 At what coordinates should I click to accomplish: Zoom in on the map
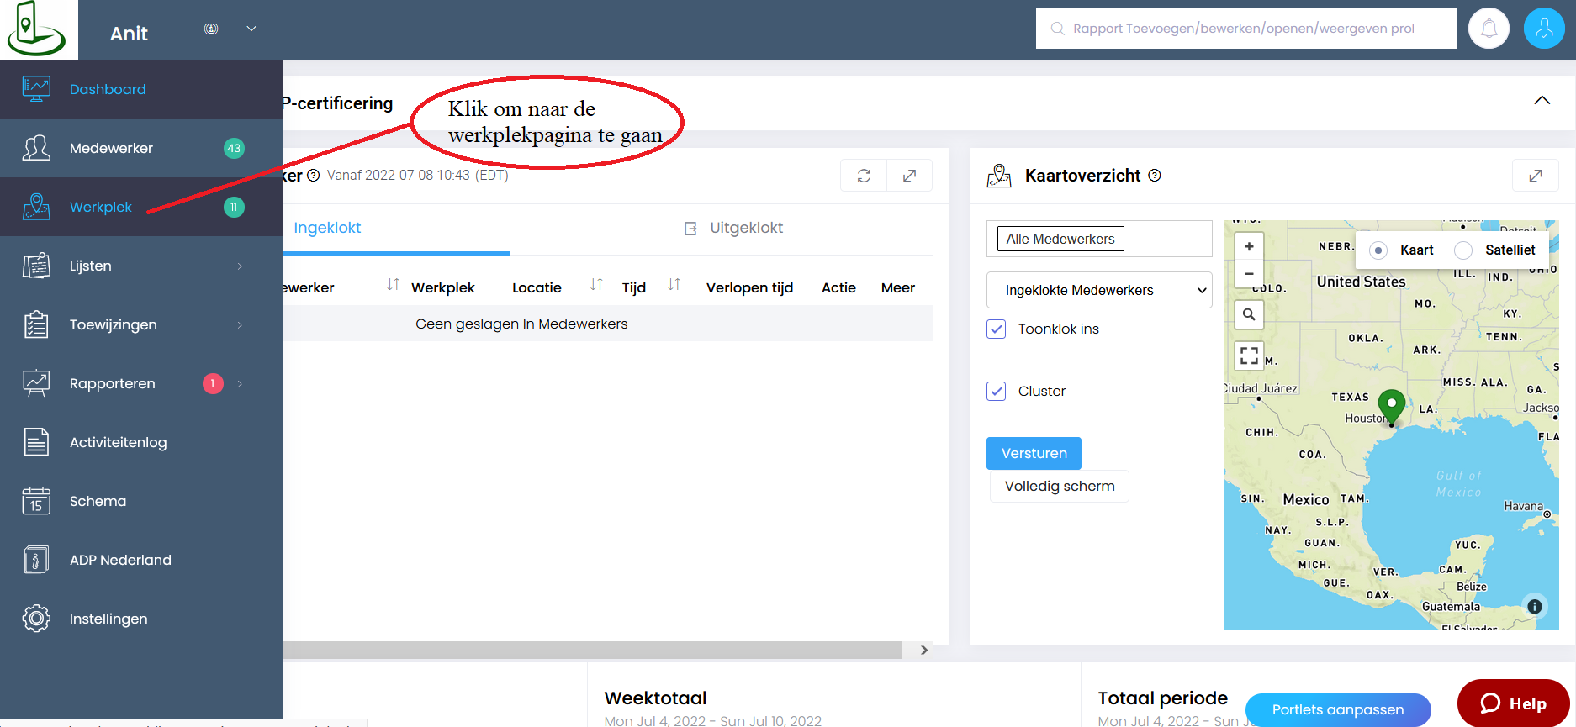1249,246
